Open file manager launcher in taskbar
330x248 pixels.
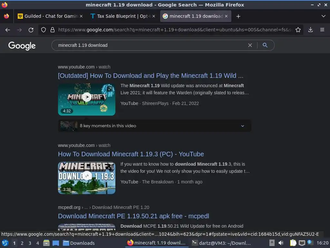click(46, 243)
